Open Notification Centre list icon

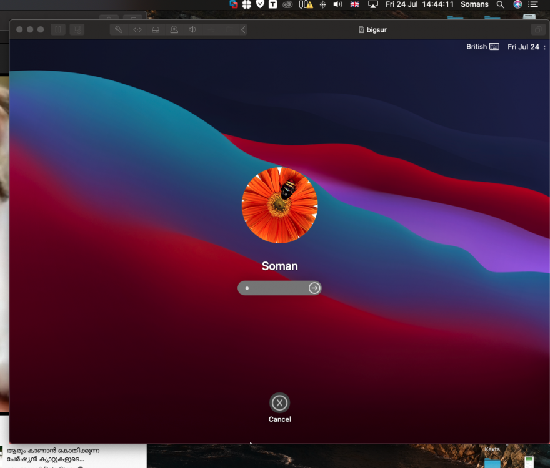click(533, 4)
